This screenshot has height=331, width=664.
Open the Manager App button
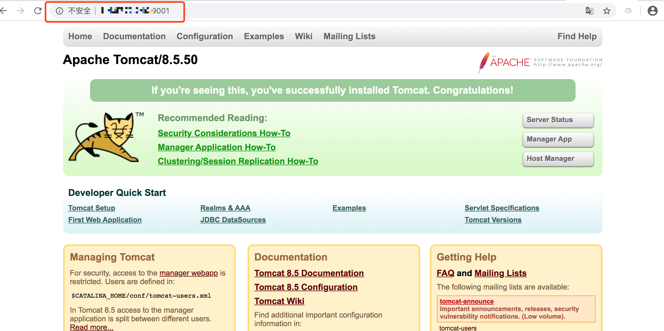(558, 139)
